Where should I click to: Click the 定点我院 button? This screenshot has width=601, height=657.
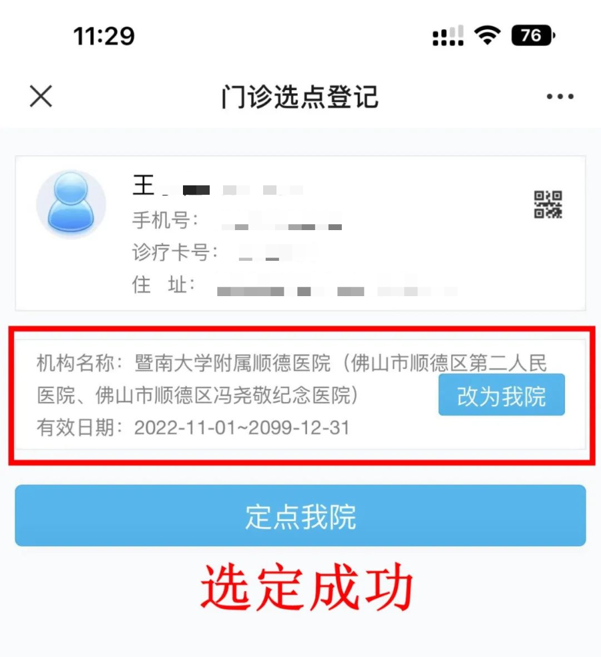(300, 516)
